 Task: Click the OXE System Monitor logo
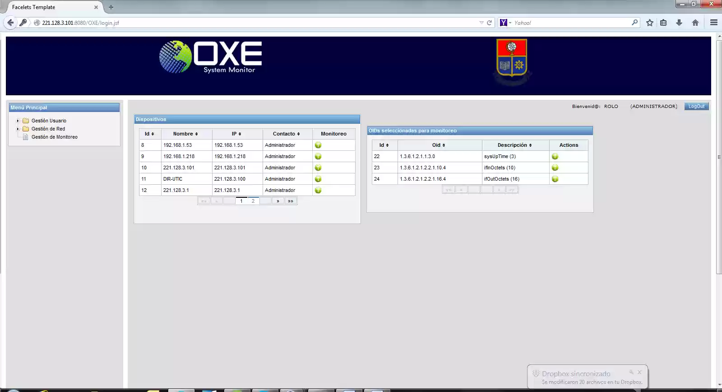[211, 57]
